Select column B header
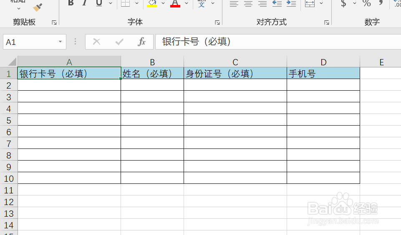 (x=152, y=62)
